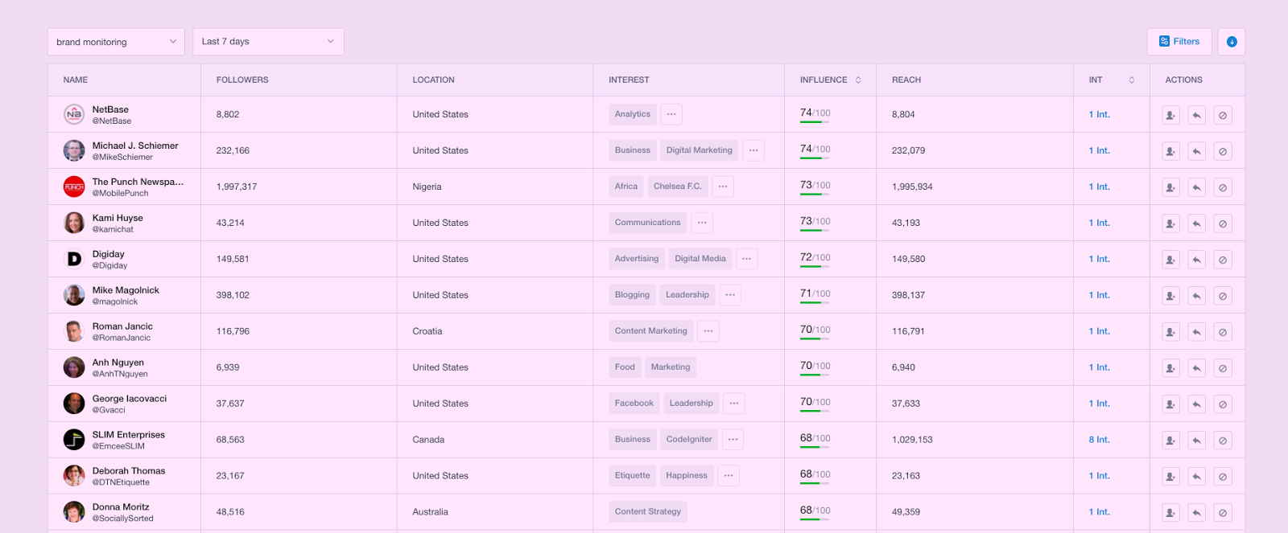Open the Filters button
1288x533 pixels.
click(x=1179, y=42)
